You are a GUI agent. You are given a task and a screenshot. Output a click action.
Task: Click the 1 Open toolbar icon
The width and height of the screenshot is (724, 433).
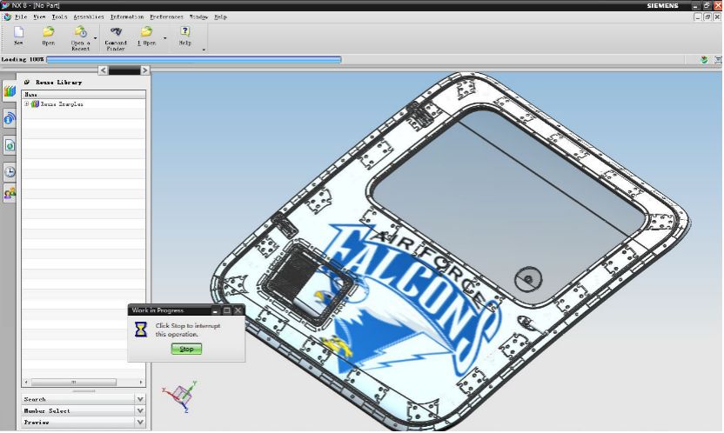click(x=146, y=32)
